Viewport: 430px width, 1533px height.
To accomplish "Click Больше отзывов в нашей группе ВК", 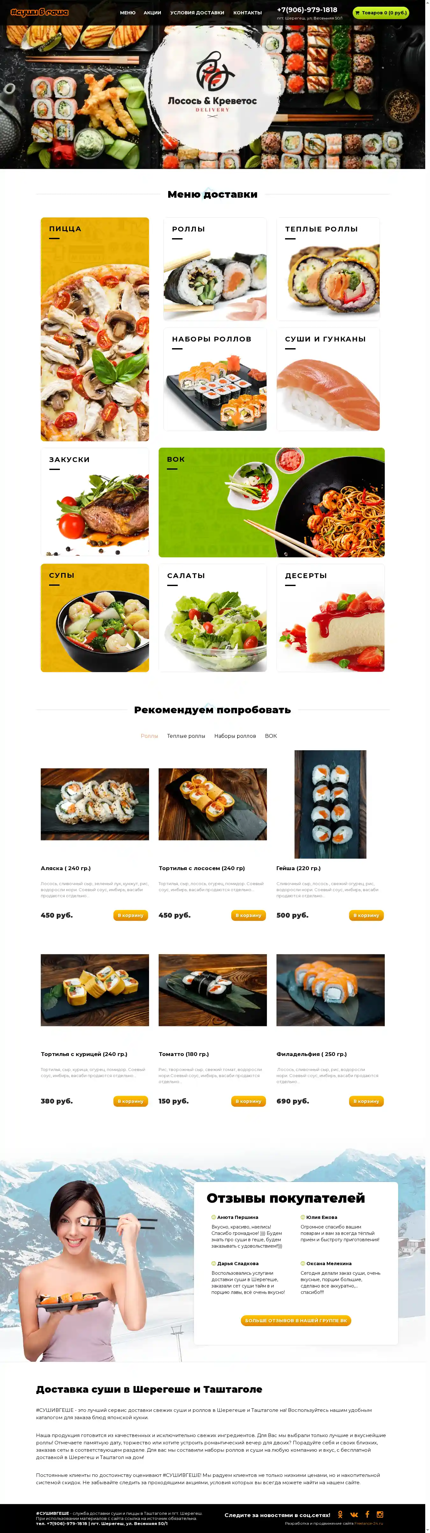I will coord(296,1321).
